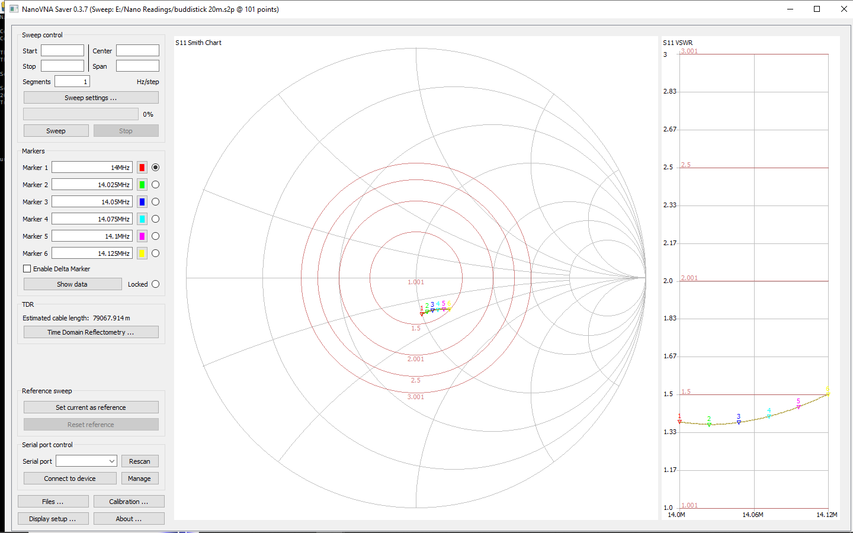Image resolution: width=853 pixels, height=533 pixels.
Task: Click Connect to device button
Action: pyautogui.click(x=70, y=479)
